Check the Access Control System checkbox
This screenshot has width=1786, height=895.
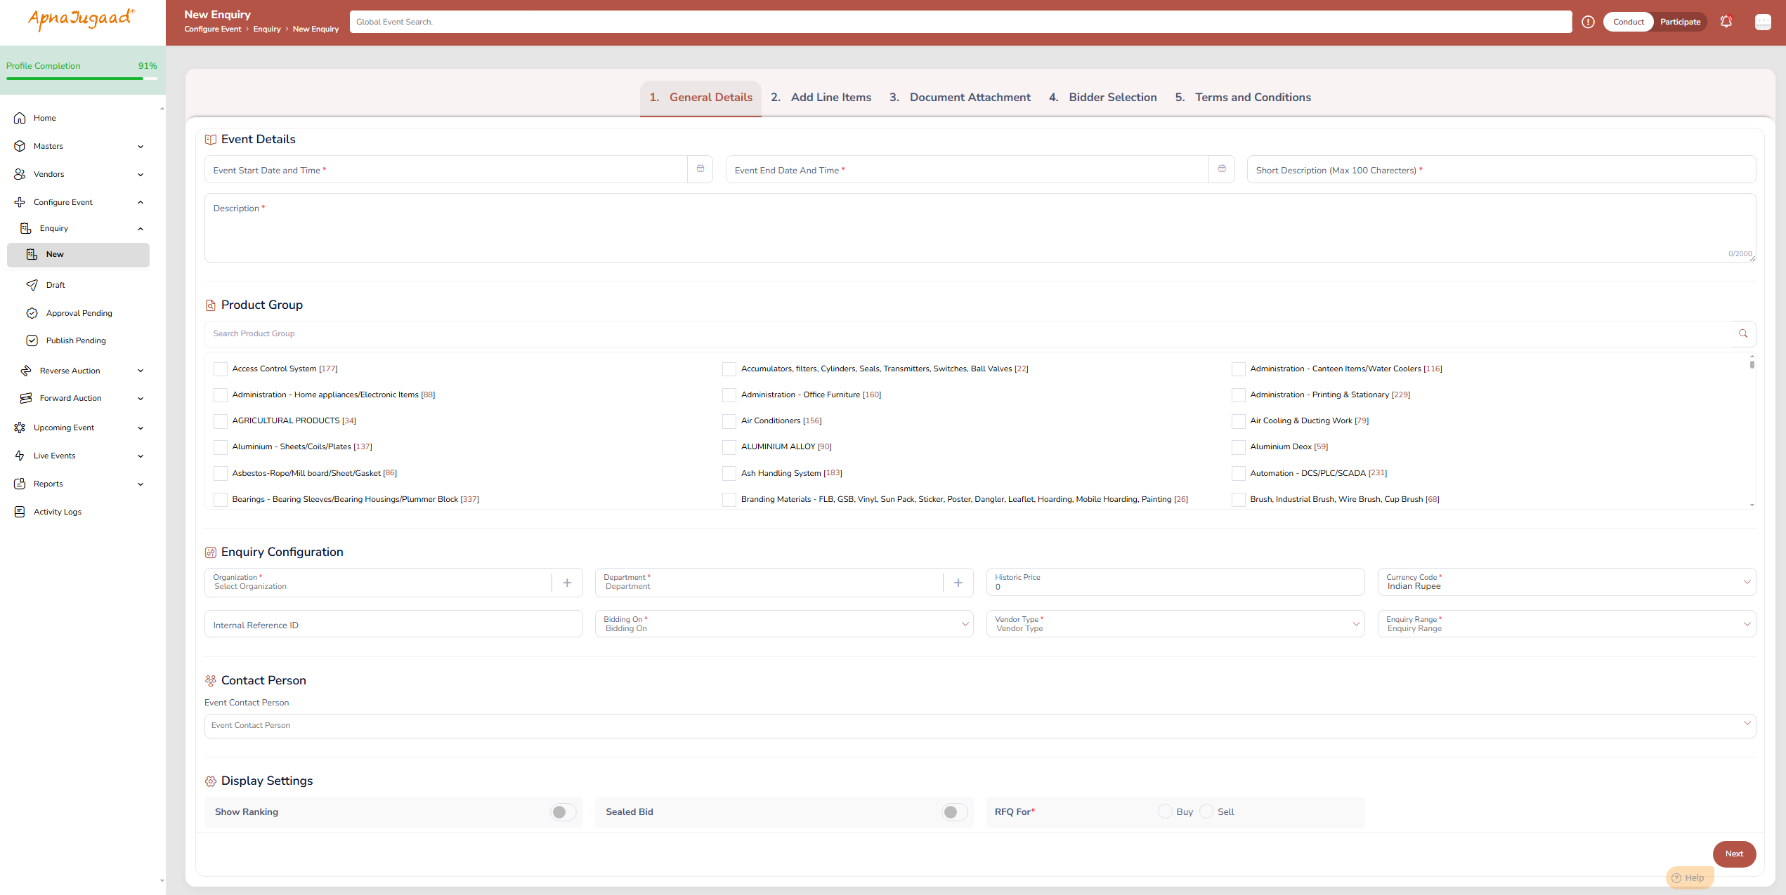pyautogui.click(x=221, y=369)
